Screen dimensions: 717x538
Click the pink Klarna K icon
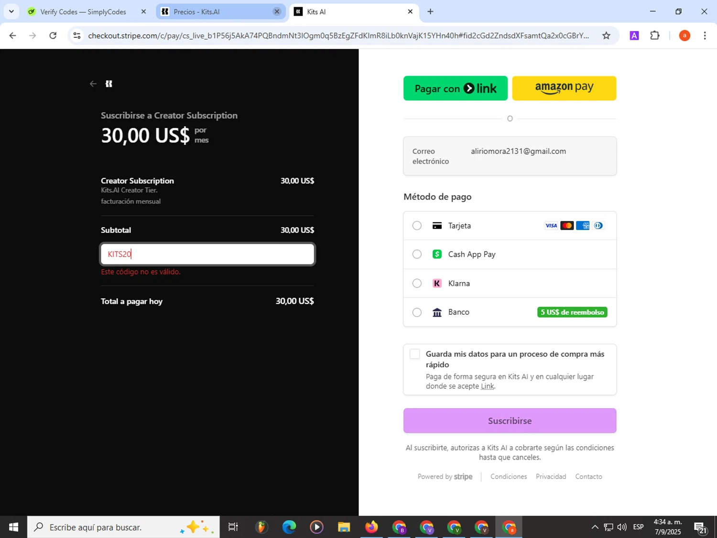pyautogui.click(x=437, y=283)
